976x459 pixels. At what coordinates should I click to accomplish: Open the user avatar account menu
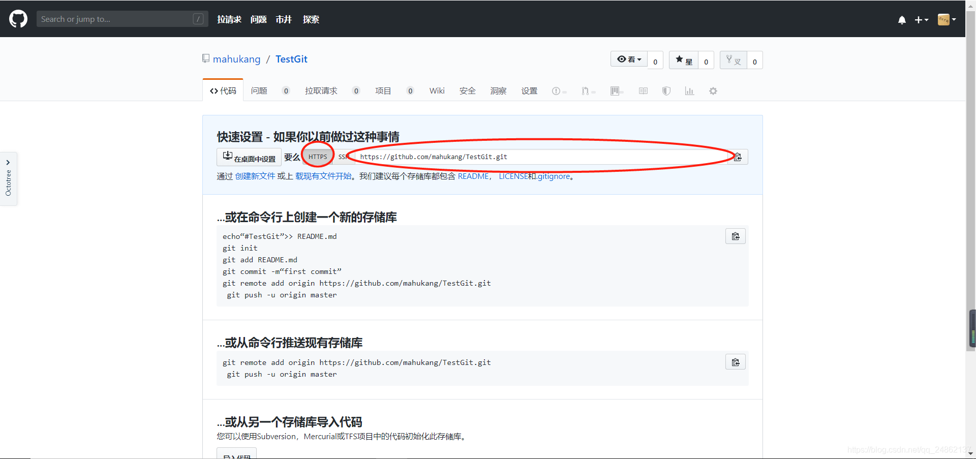click(x=947, y=19)
